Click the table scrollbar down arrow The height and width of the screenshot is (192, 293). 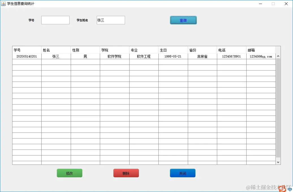coord(278,162)
